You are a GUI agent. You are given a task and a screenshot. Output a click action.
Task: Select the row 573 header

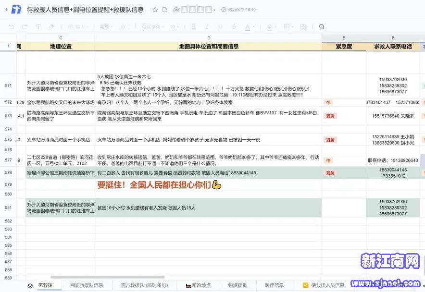[8, 116]
